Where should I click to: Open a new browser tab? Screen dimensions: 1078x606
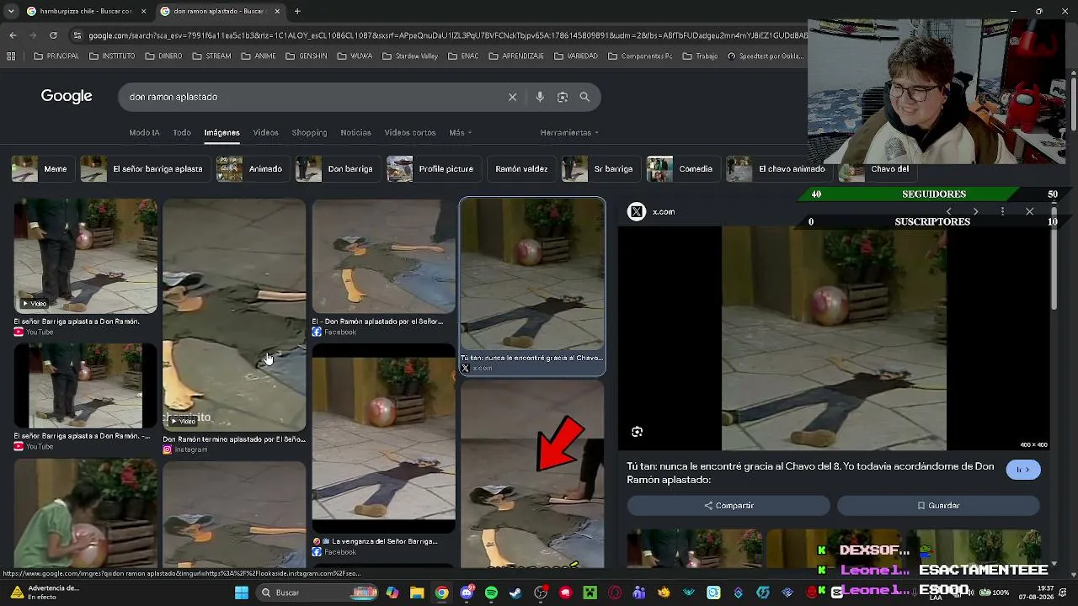297,11
